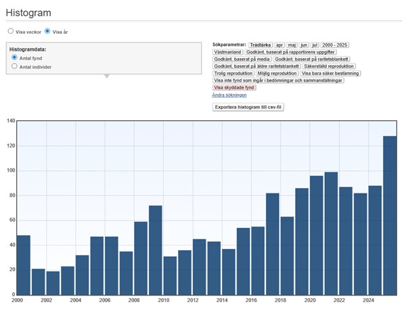408x309 pixels.
Task: Select the Visa år radio button
Action: [x=47, y=31]
